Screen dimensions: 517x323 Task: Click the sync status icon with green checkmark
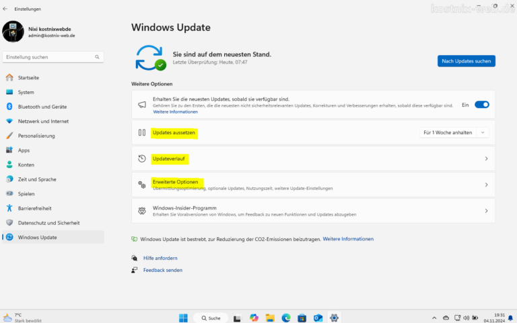click(x=150, y=58)
